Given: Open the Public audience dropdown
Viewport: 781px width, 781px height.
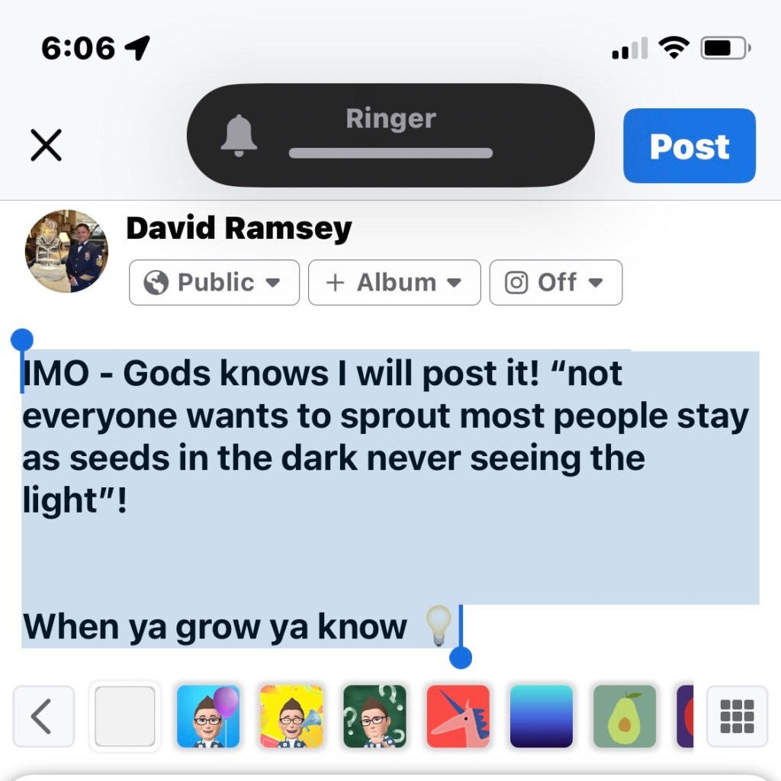Looking at the screenshot, I should point(214,282).
